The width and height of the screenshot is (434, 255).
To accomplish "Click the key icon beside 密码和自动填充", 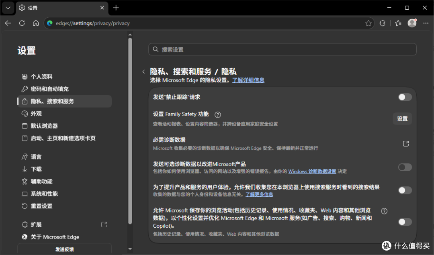I will pyautogui.click(x=25, y=89).
